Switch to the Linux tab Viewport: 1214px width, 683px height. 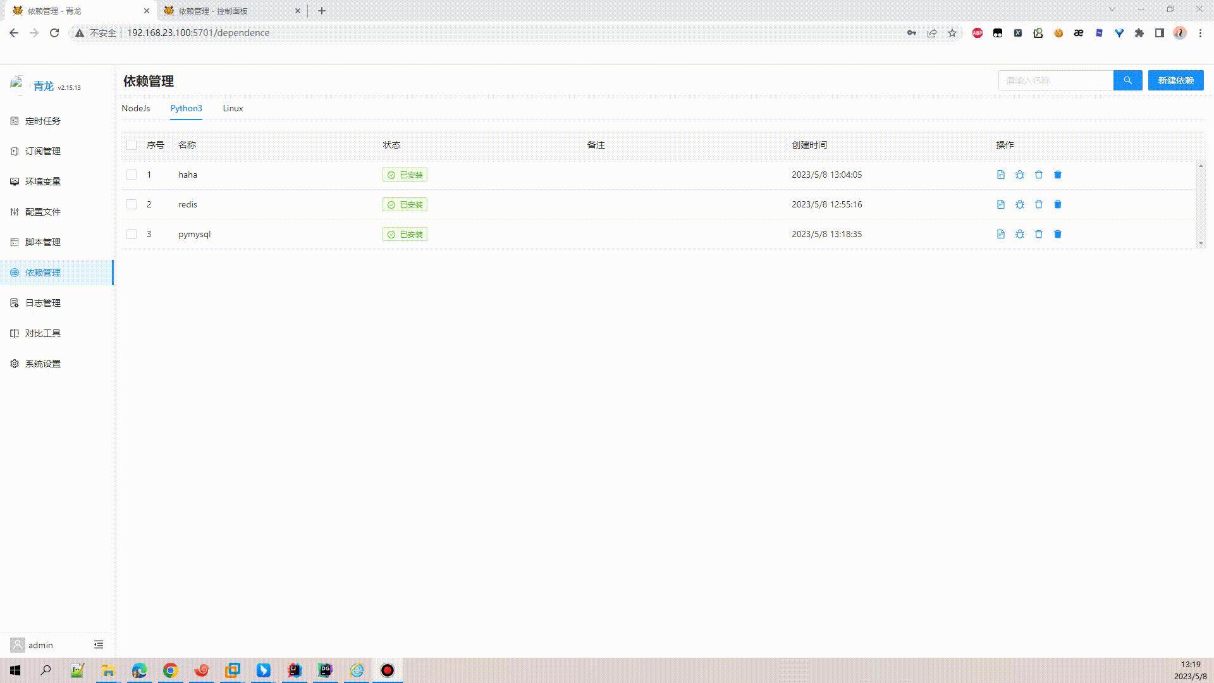[x=233, y=108]
